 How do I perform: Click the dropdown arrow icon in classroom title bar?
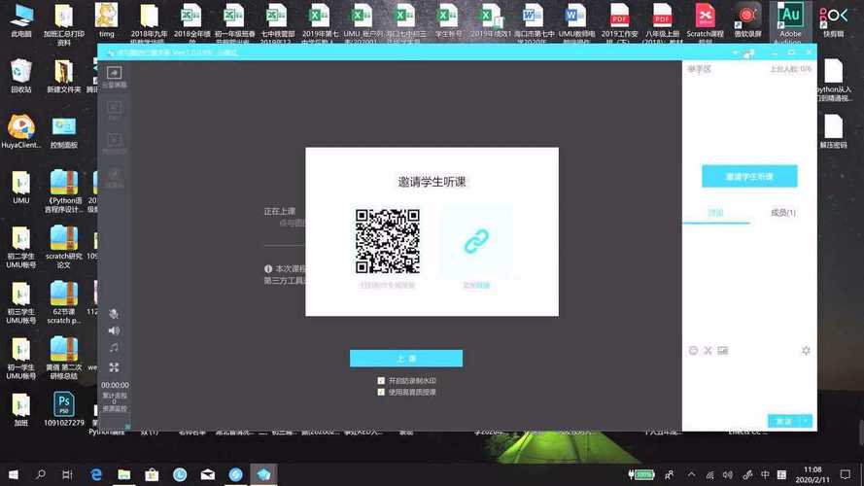click(735, 52)
